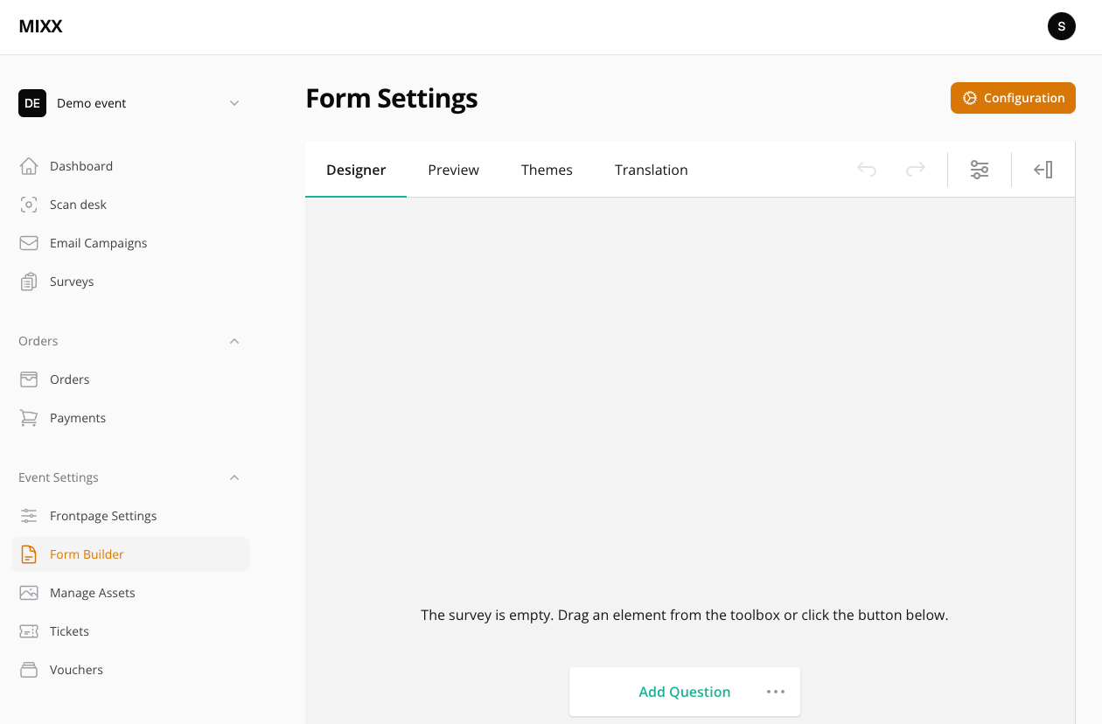Collapse the Orders section chevron

[x=234, y=341]
